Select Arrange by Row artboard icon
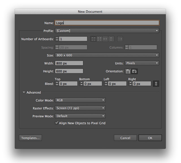 tap(105, 39)
